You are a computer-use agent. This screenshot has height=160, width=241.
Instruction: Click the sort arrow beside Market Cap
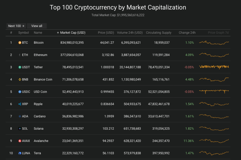[x=58, y=33]
